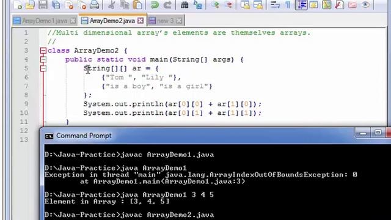Click the {"is a boy", "is a girl"} line

pos(157,86)
